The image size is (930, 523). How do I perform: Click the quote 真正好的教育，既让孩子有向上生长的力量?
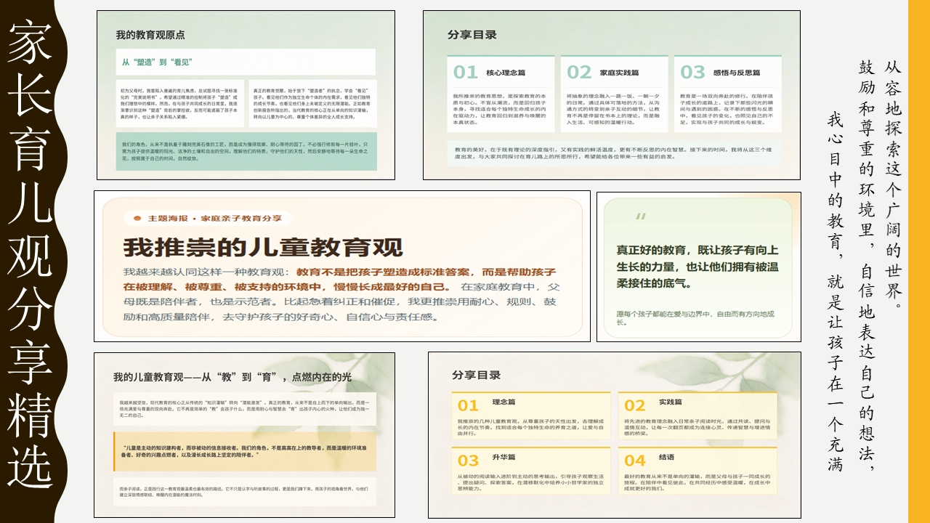[698, 266]
